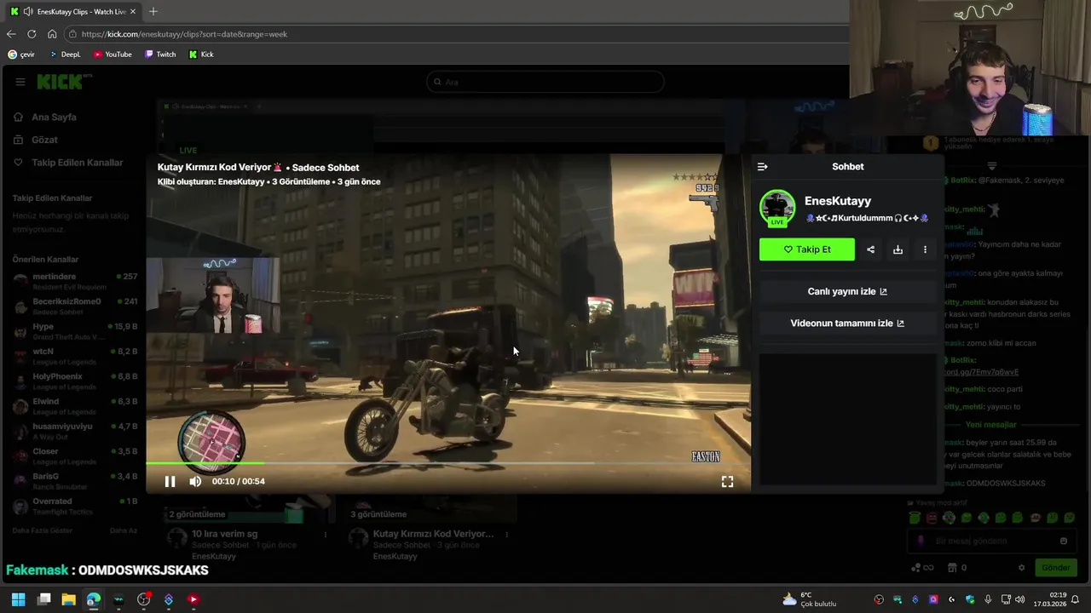Open chat settings gear icon
This screenshot has width=1091, height=613.
tap(1021, 568)
